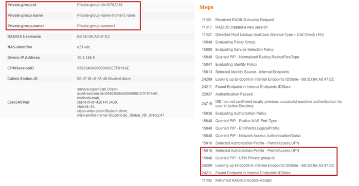Click step Queried PIP UPN.Private-group-id
The height and width of the screenshot is (186, 359).
pyautogui.click(x=238, y=158)
